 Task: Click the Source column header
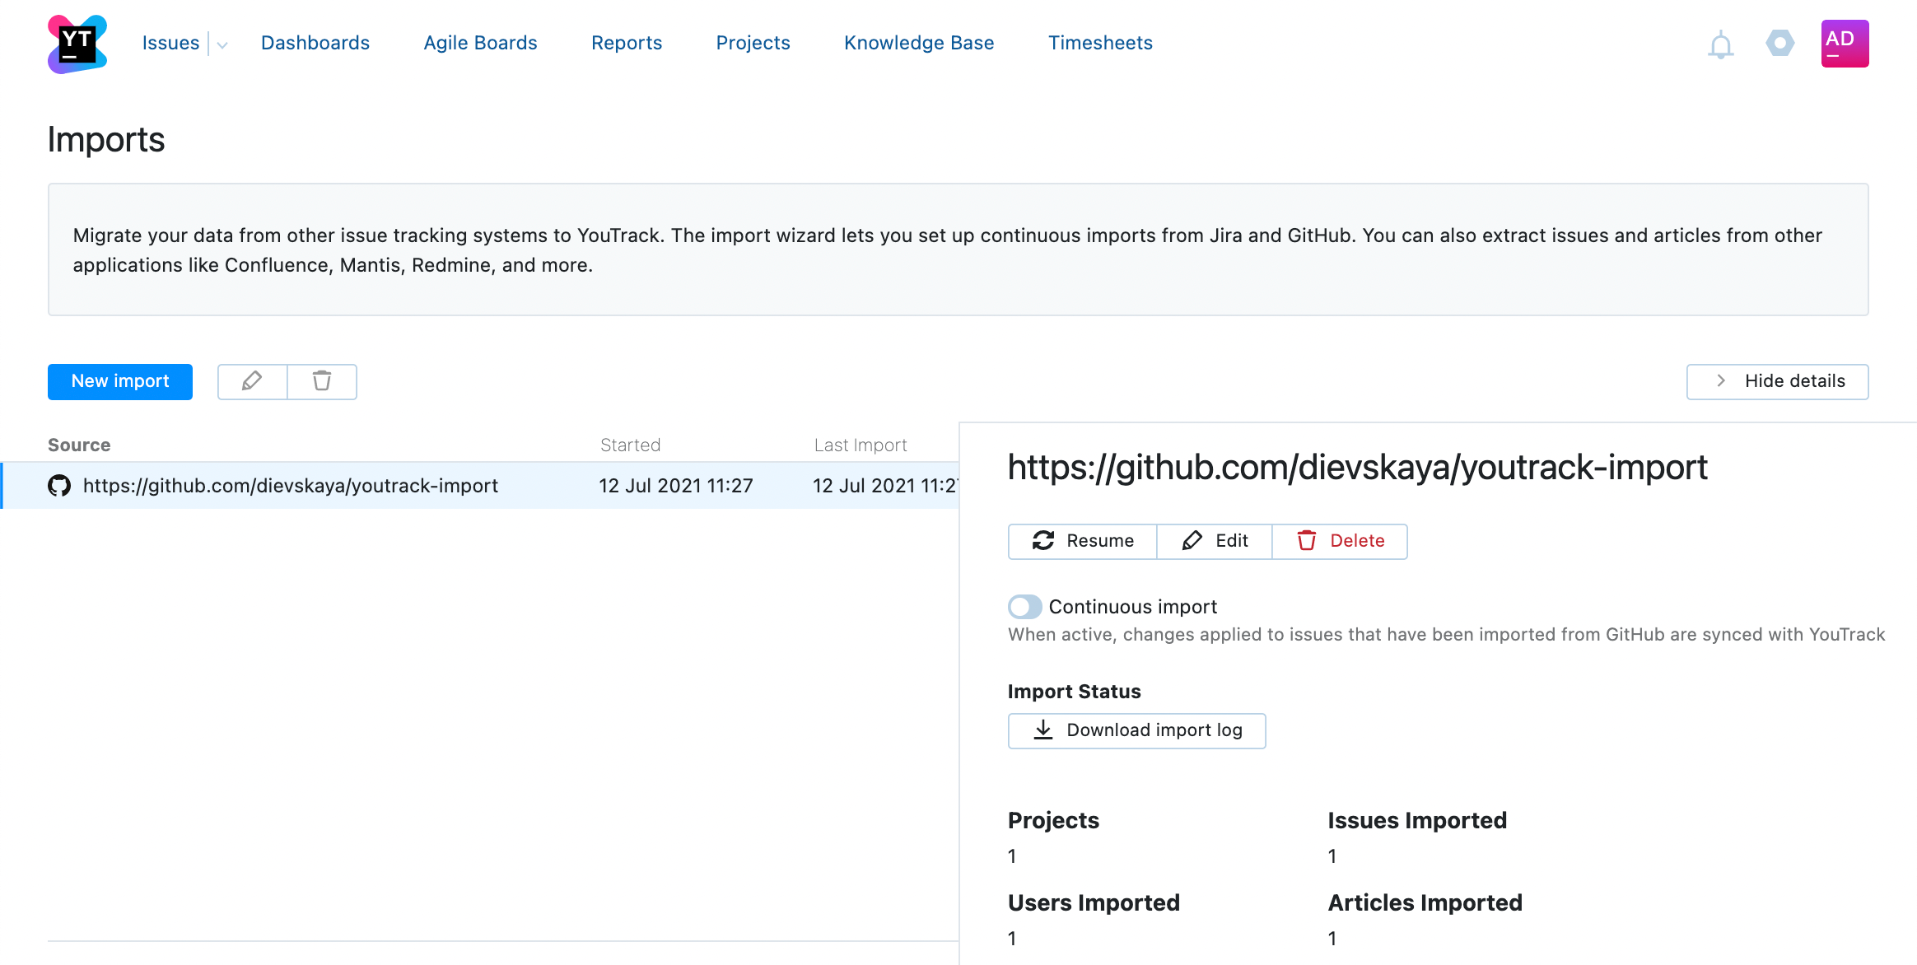coord(79,445)
